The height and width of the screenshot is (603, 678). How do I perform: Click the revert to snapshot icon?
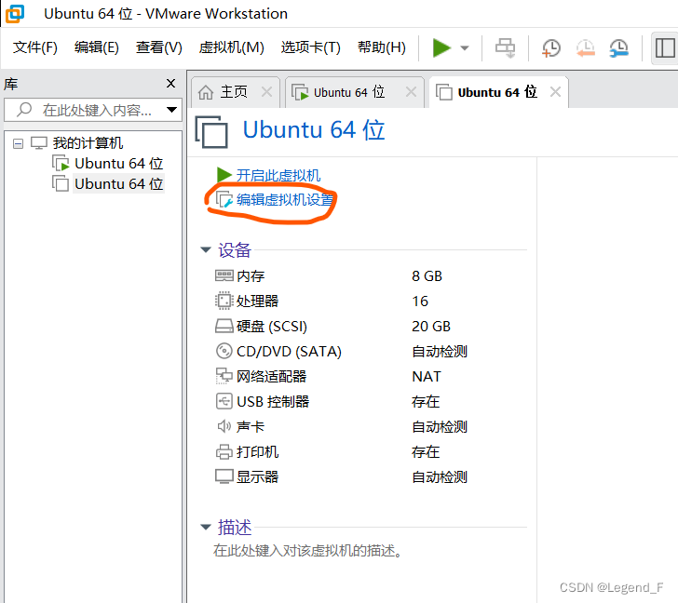click(585, 48)
